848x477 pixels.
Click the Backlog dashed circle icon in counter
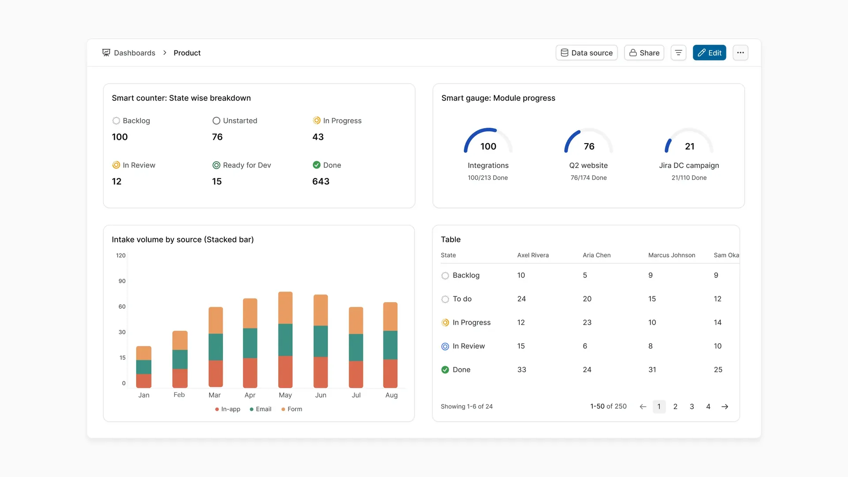coord(116,121)
